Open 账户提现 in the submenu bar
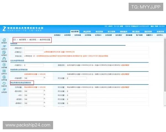Screen dimensions: 166x132 [139, 35]
